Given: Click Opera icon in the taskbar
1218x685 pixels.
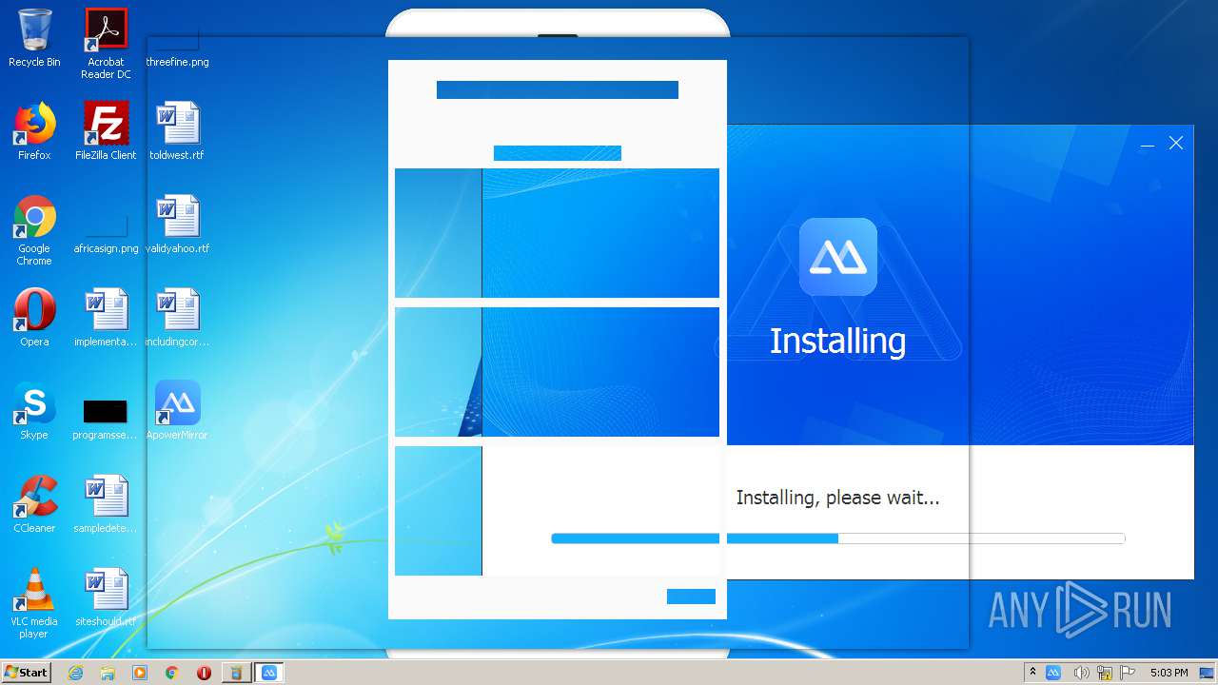Looking at the screenshot, I should click(204, 673).
